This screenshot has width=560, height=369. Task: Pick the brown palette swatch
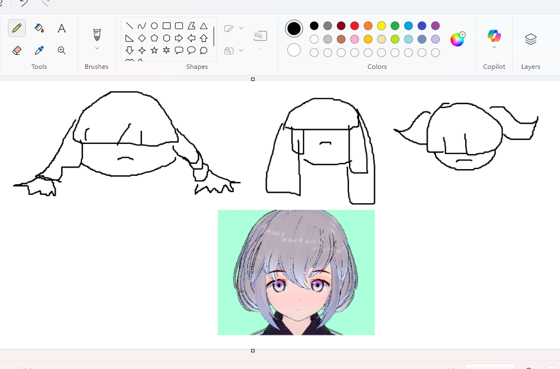point(341,39)
